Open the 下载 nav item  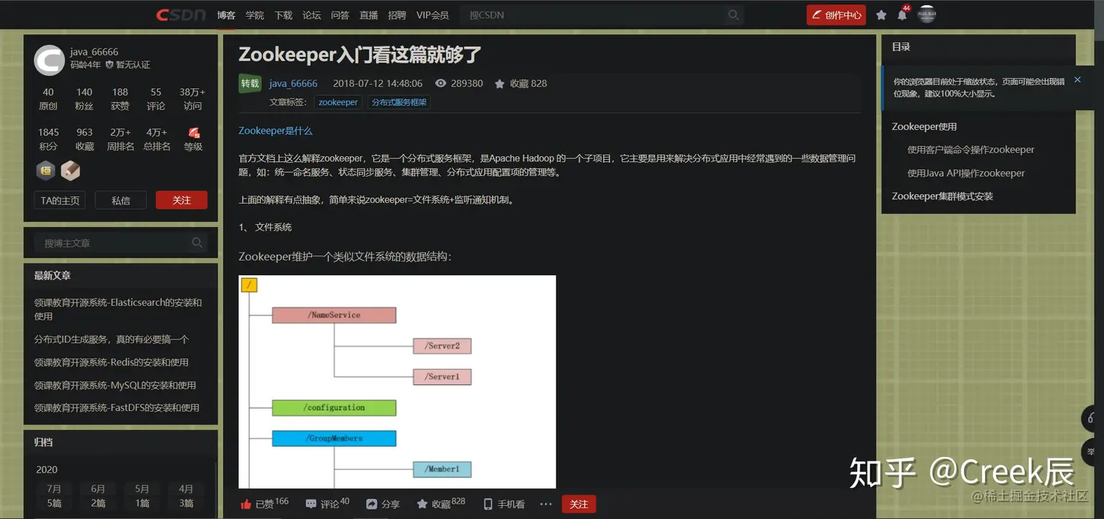tap(283, 15)
